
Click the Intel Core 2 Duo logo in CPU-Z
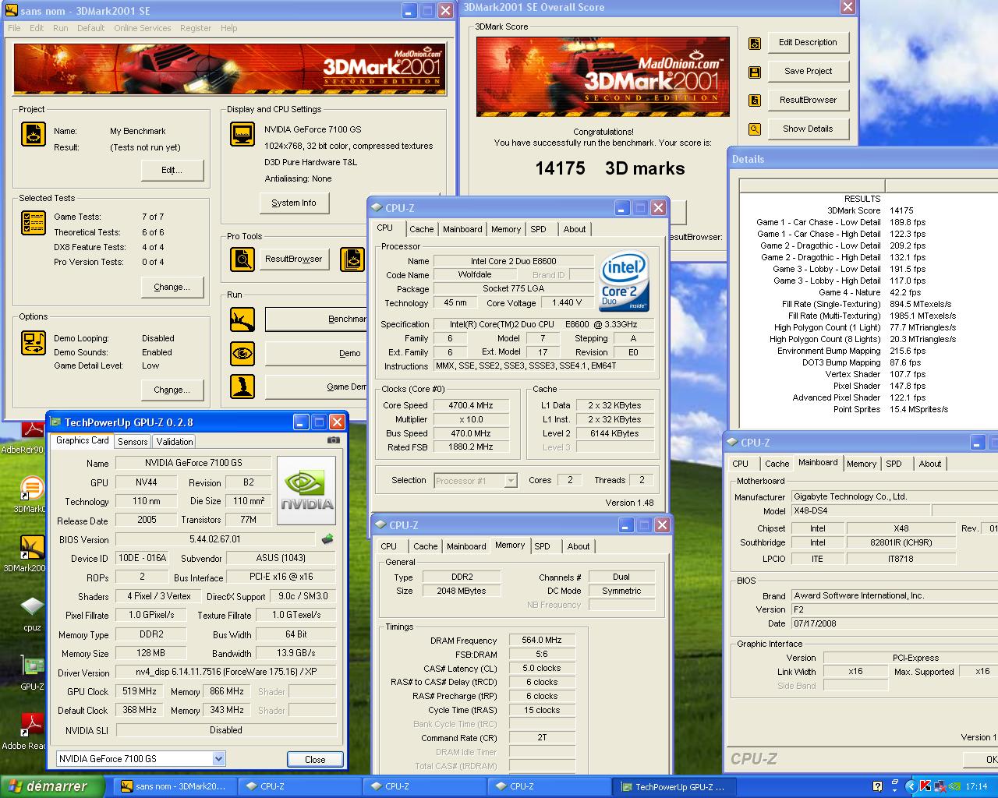[x=625, y=281]
